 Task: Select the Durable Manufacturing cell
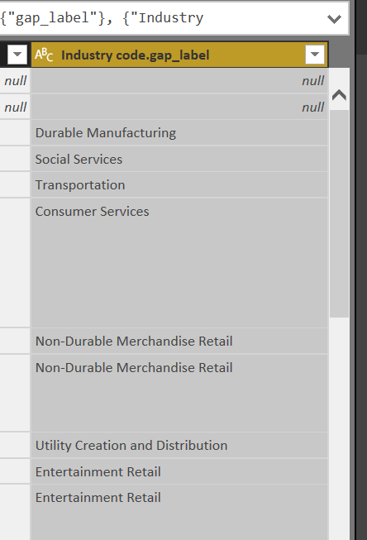pos(179,133)
